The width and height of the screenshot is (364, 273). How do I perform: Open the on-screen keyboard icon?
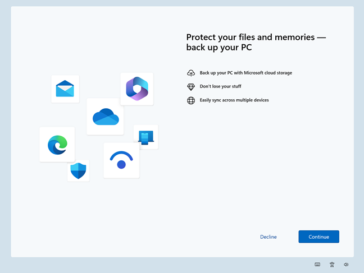tap(317, 265)
